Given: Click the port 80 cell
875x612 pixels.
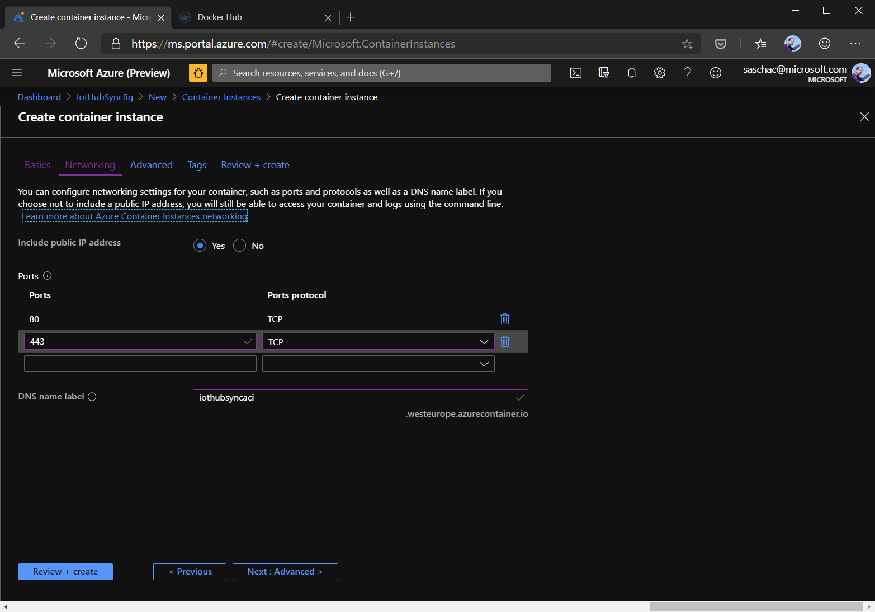Looking at the screenshot, I should pos(35,319).
